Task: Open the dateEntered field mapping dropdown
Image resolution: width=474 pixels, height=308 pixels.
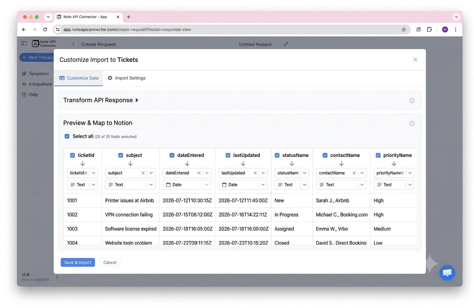Action: 207,173
